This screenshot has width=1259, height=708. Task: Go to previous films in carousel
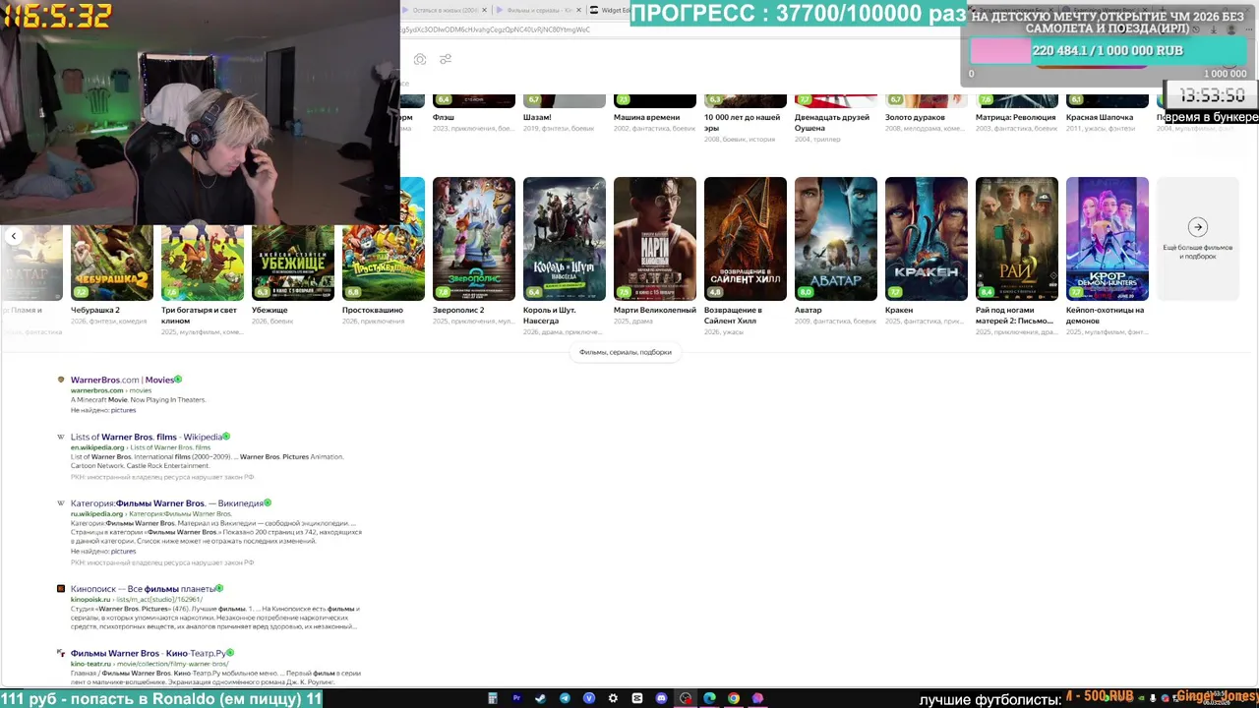point(14,236)
